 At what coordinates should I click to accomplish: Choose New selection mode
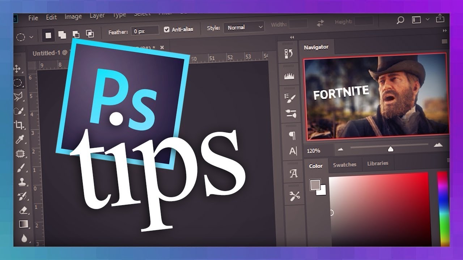(x=48, y=35)
